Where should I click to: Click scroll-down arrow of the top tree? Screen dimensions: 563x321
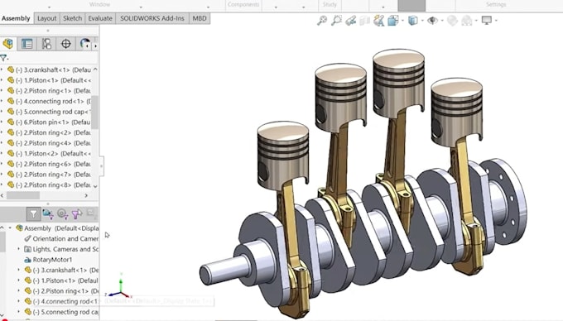pyautogui.click(x=95, y=186)
